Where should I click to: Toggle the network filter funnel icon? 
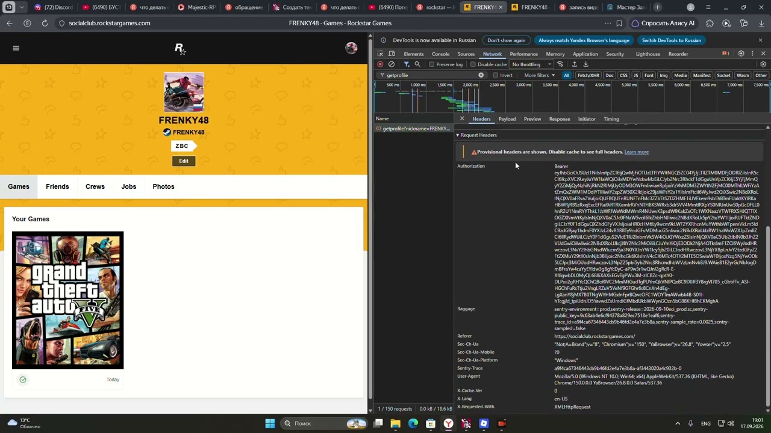tap(407, 64)
